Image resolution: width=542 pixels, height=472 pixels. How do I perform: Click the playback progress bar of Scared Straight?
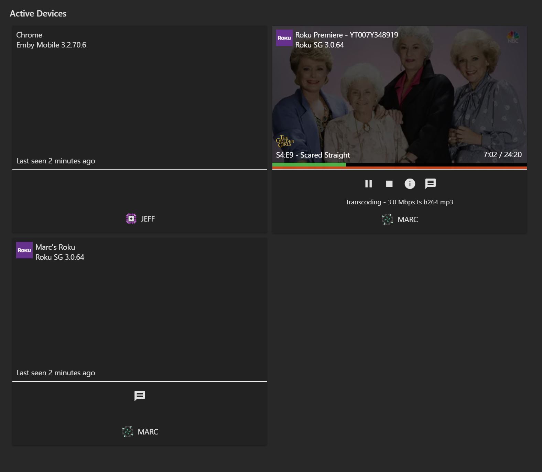(400, 165)
